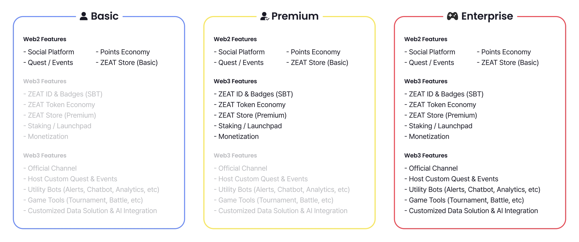The height and width of the screenshot is (242, 579).
Task: Click Social Platform in the Basic card
Action: click(x=51, y=52)
